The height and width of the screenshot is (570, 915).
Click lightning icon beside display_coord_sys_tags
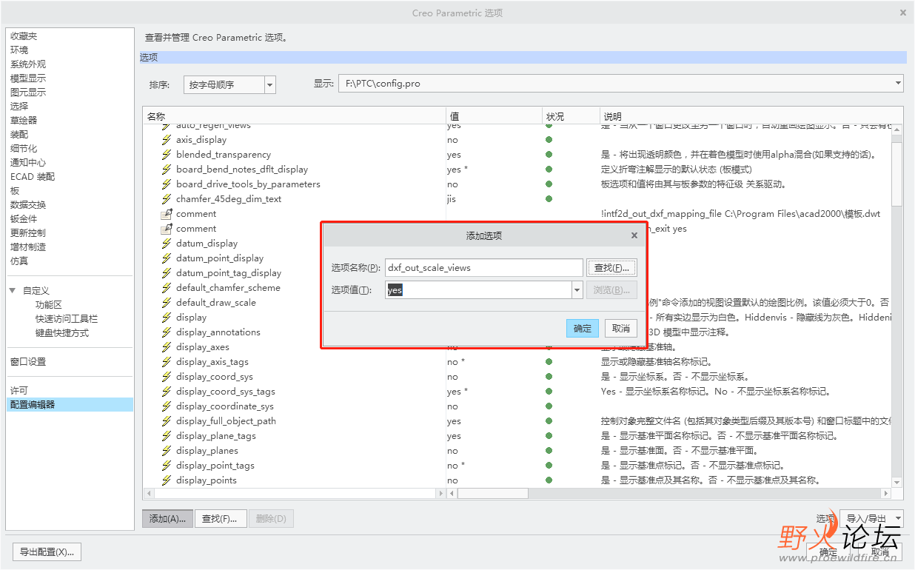[x=167, y=392]
